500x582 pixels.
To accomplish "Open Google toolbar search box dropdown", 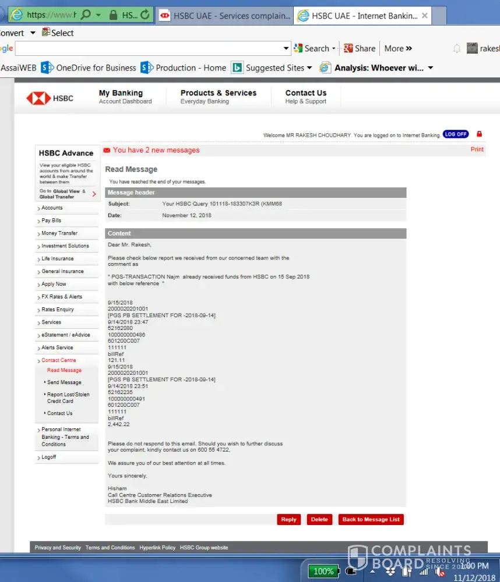I will coord(286,48).
